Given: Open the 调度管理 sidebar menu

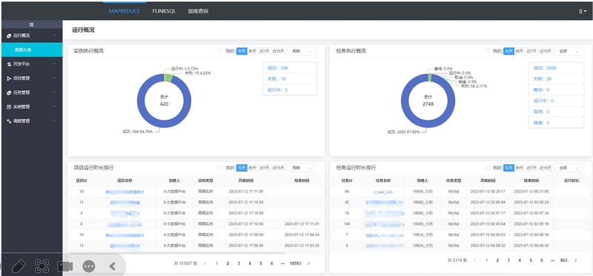Looking at the screenshot, I should pos(31,121).
